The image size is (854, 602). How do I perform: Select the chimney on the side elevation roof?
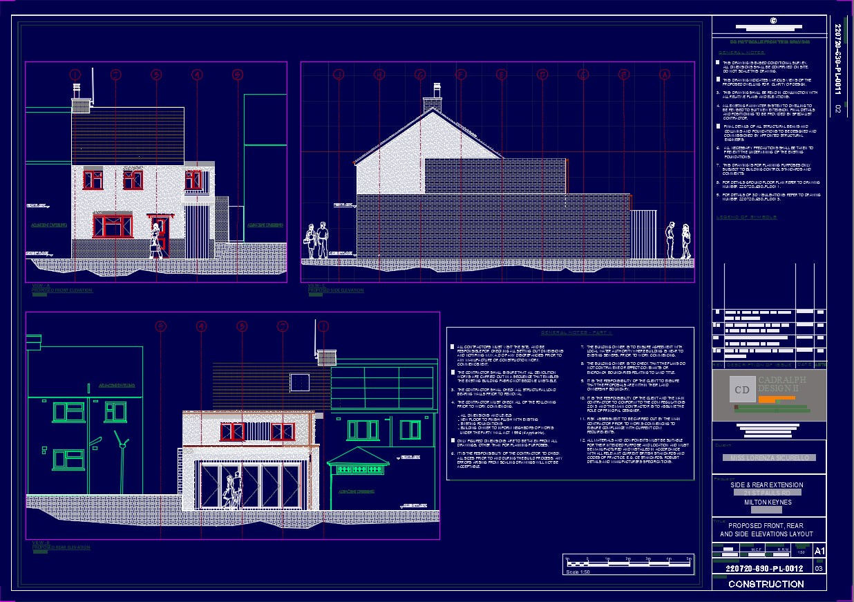pyautogui.click(x=433, y=100)
